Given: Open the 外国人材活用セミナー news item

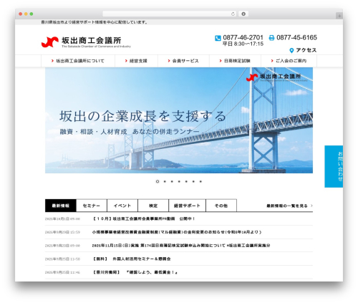Looking at the screenshot, I should [x=132, y=259].
